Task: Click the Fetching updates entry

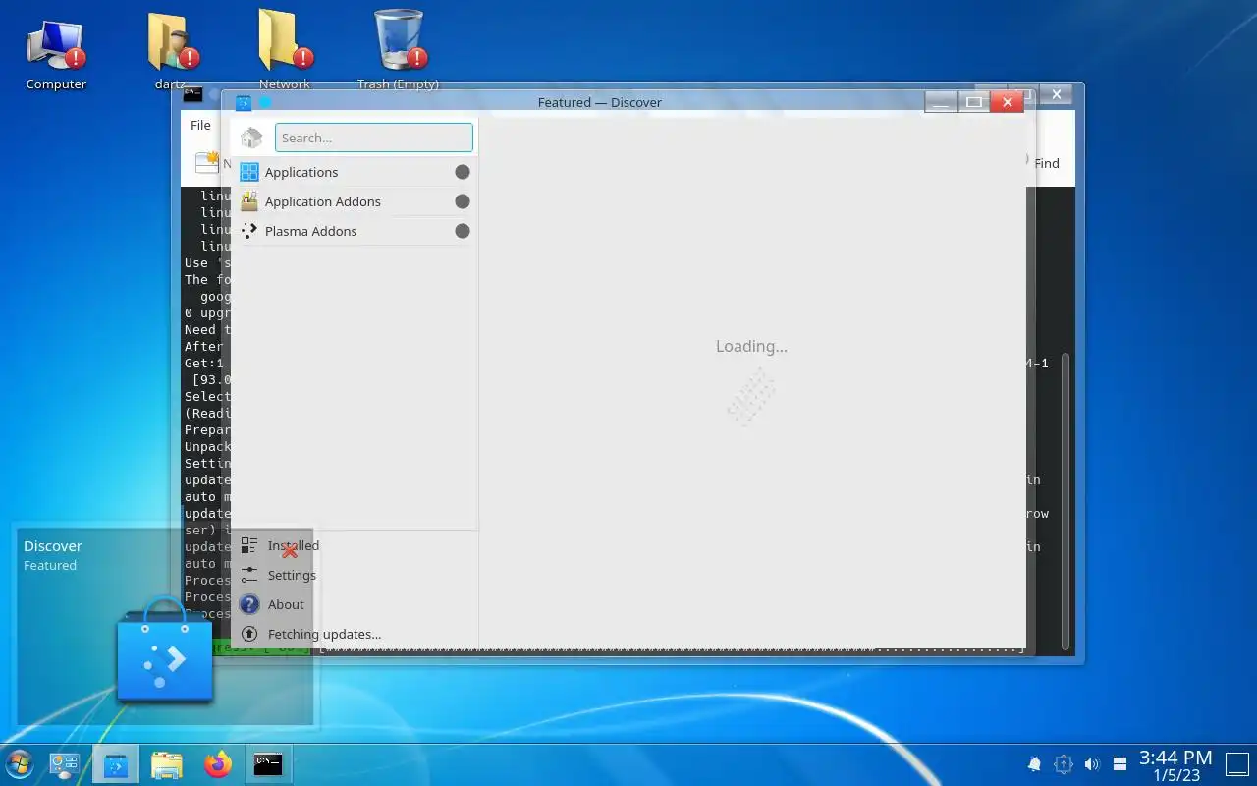Action: click(x=354, y=634)
